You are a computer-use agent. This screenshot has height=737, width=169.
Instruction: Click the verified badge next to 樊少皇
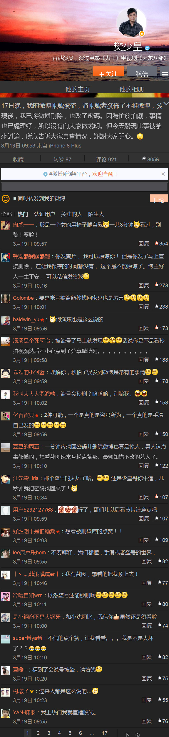coord(147,48)
